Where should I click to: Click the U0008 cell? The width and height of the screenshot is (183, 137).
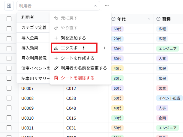[x=41, y=98]
